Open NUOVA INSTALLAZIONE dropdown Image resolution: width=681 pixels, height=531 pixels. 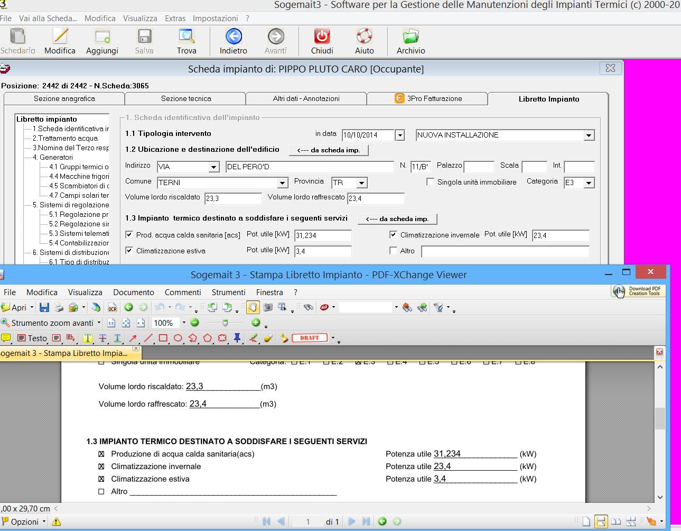[x=589, y=135]
